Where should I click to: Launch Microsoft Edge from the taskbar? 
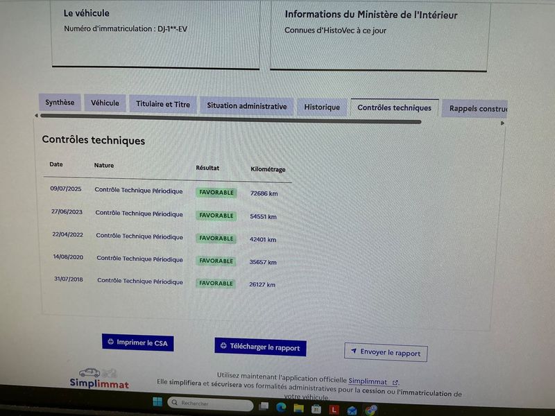coord(281,407)
